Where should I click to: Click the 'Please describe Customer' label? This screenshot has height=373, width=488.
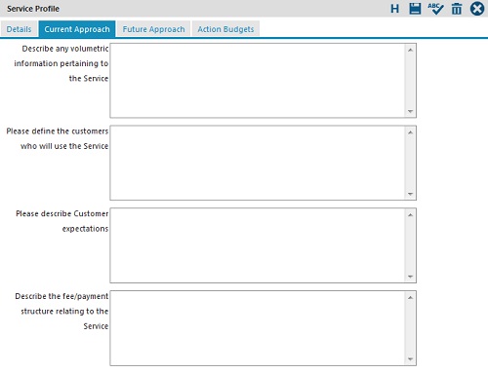[x=62, y=213]
